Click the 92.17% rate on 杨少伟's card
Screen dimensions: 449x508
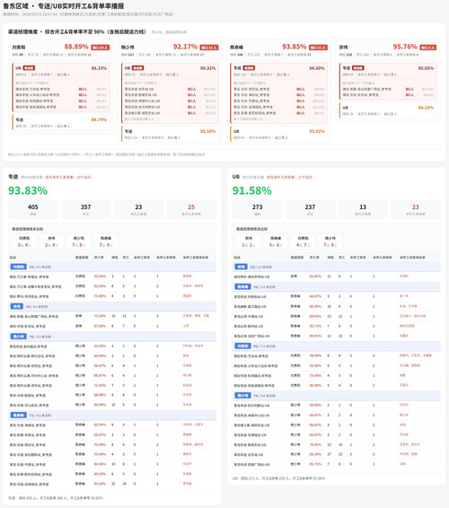click(x=185, y=47)
